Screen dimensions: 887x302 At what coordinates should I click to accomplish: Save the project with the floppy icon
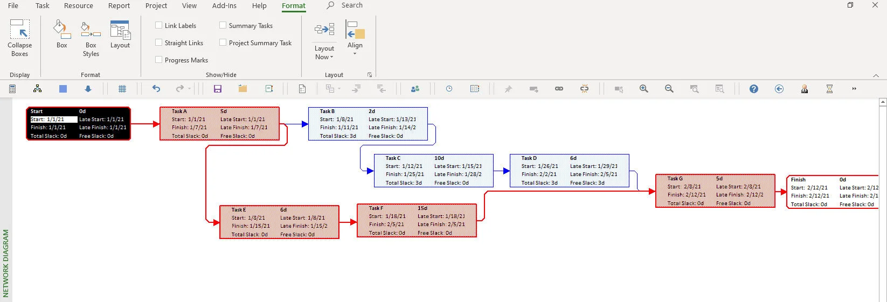pos(218,89)
